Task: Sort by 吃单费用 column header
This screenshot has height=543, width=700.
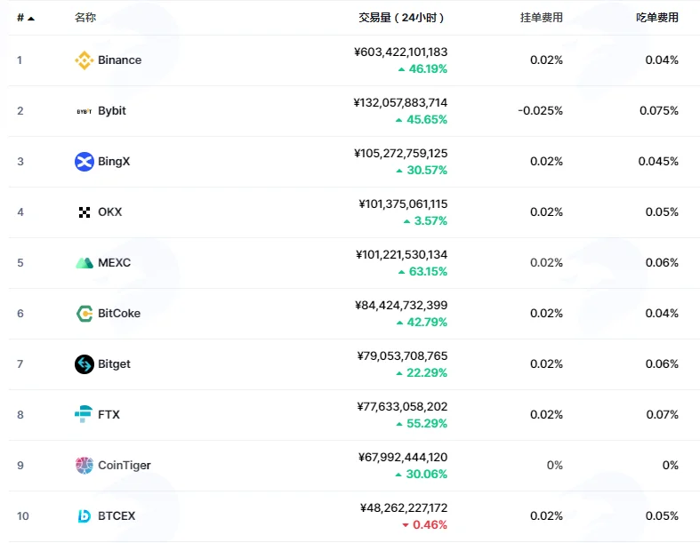Action: (x=657, y=18)
